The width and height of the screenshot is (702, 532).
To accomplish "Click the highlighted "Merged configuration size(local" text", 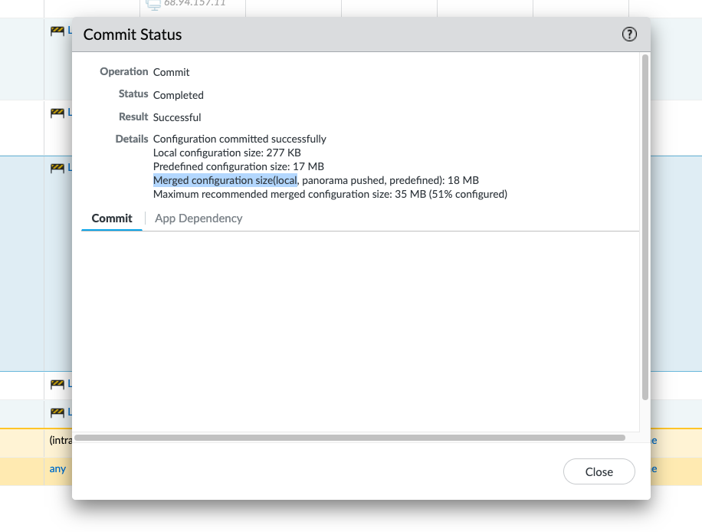I will pos(225,180).
